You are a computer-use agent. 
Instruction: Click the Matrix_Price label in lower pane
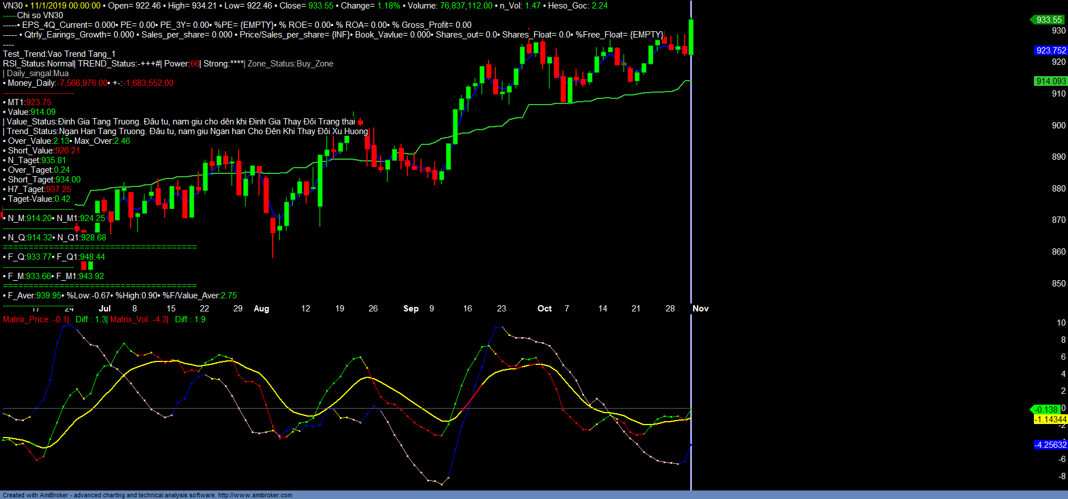point(26,319)
